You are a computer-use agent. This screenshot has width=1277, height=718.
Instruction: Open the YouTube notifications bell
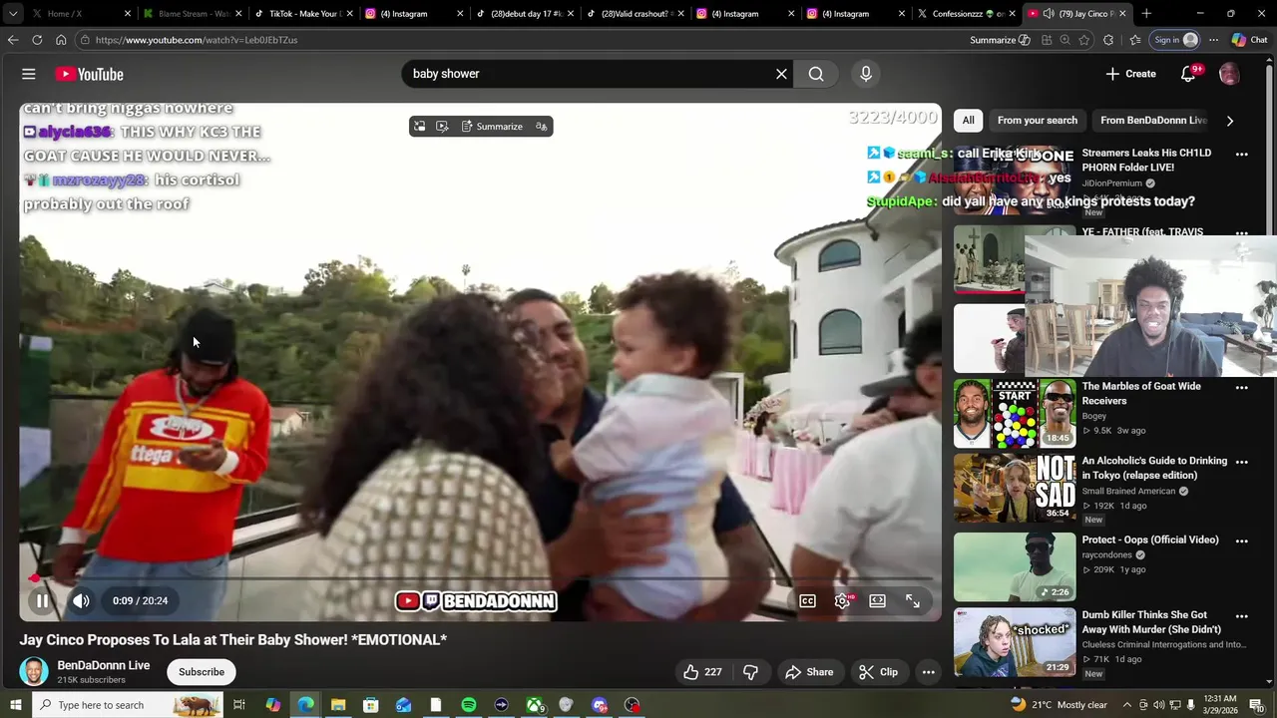[x=1188, y=74]
